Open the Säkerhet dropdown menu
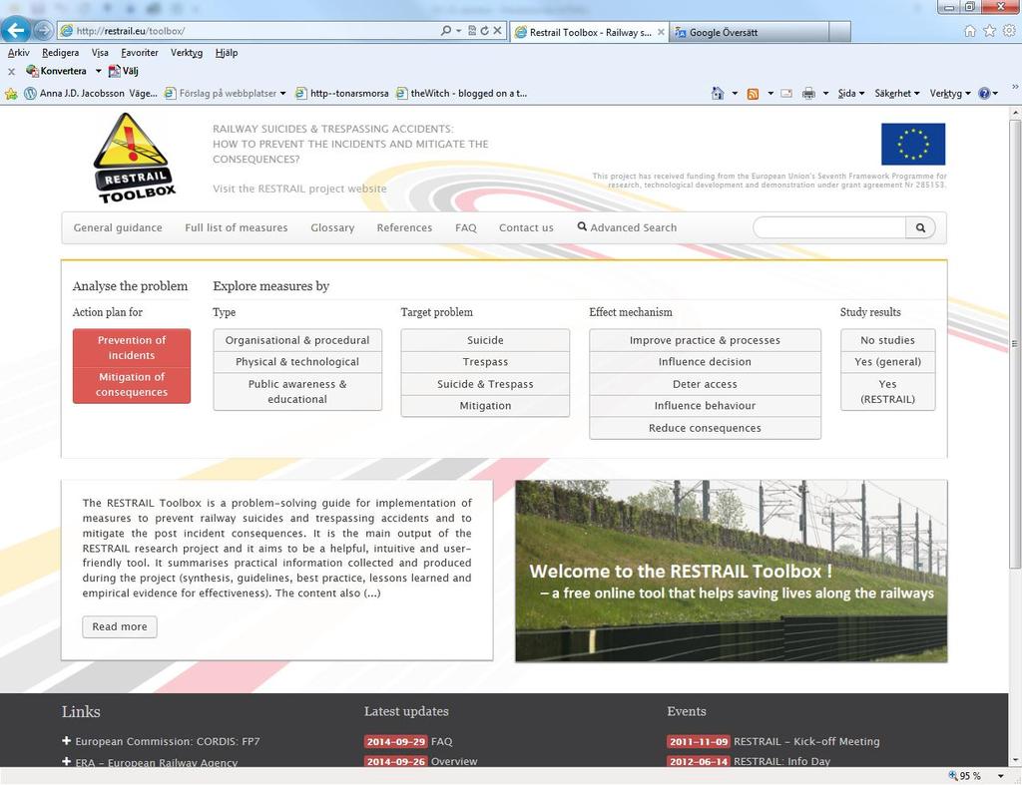 [x=897, y=94]
